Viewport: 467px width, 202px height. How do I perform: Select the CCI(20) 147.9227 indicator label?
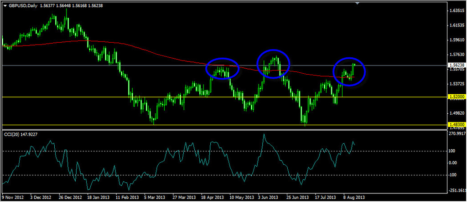(x=21, y=135)
